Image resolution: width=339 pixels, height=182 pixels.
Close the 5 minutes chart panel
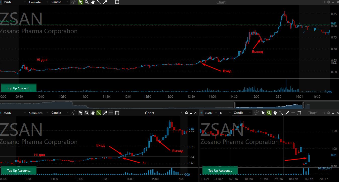(195, 113)
